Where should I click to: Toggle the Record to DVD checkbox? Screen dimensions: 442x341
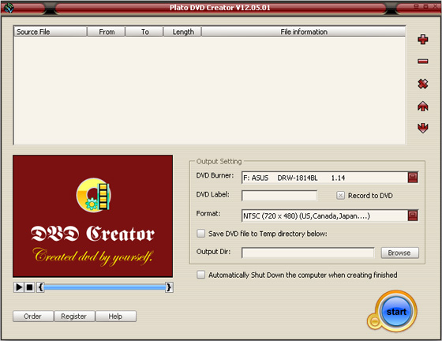pyautogui.click(x=340, y=195)
